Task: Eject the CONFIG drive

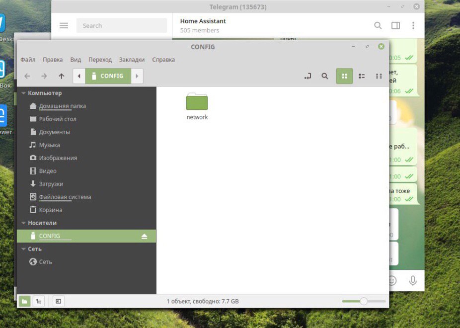Action: point(144,236)
